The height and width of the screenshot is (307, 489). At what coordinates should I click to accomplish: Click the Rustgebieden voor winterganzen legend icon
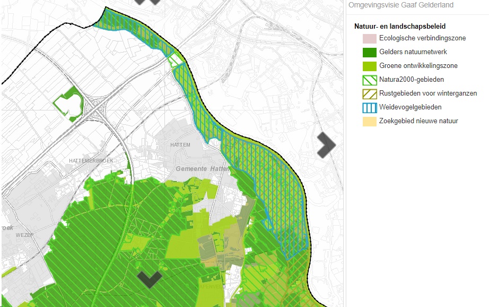[369, 93]
